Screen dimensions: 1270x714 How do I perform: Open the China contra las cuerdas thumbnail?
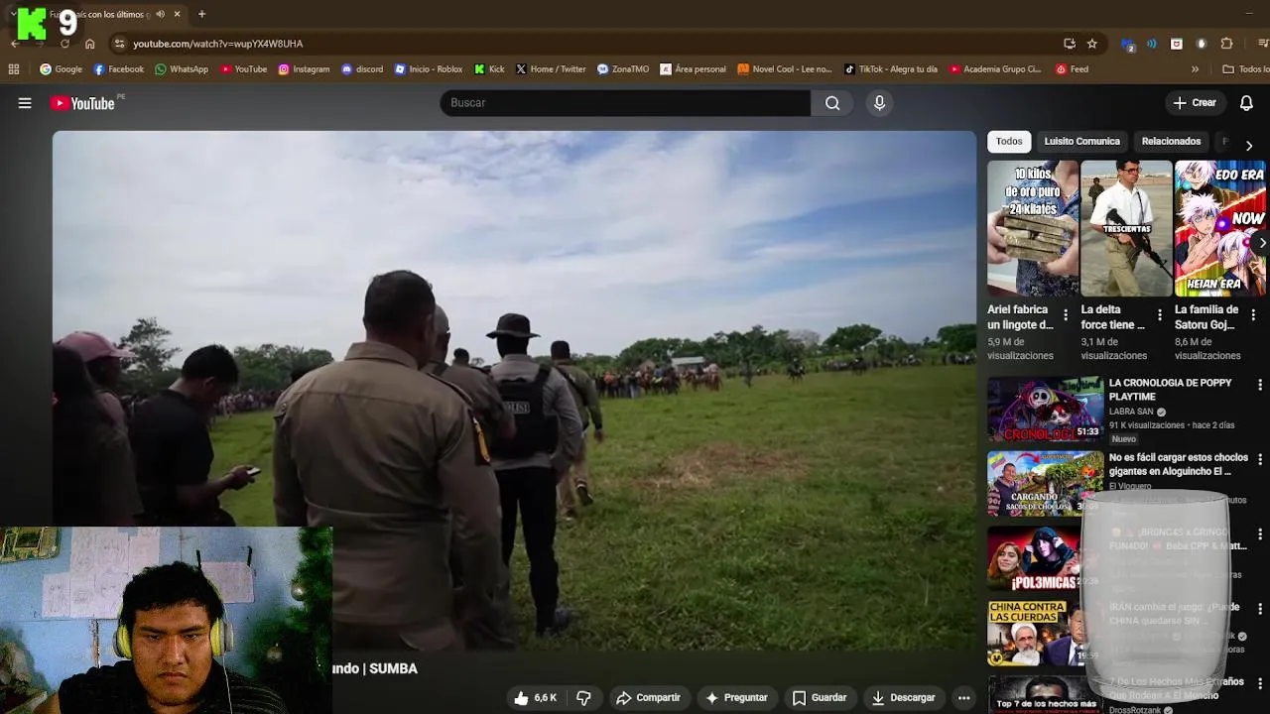[1045, 633]
